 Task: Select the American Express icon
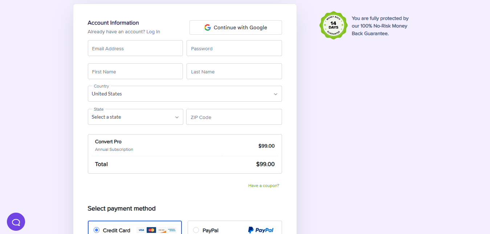tap(171, 230)
